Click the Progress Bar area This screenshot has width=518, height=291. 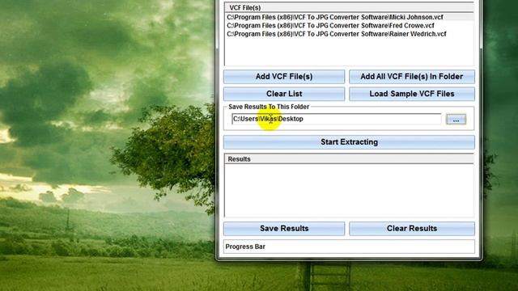pyautogui.click(x=349, y=247)
